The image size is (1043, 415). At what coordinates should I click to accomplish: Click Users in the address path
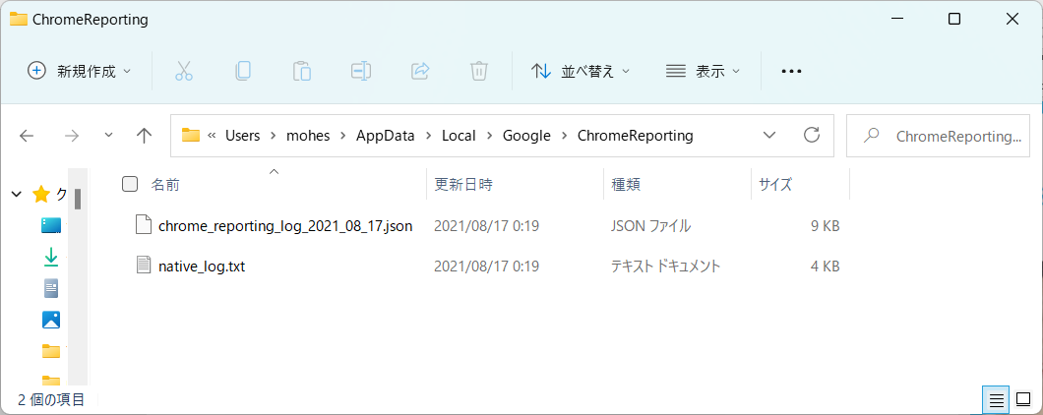(x=242, y=136)
